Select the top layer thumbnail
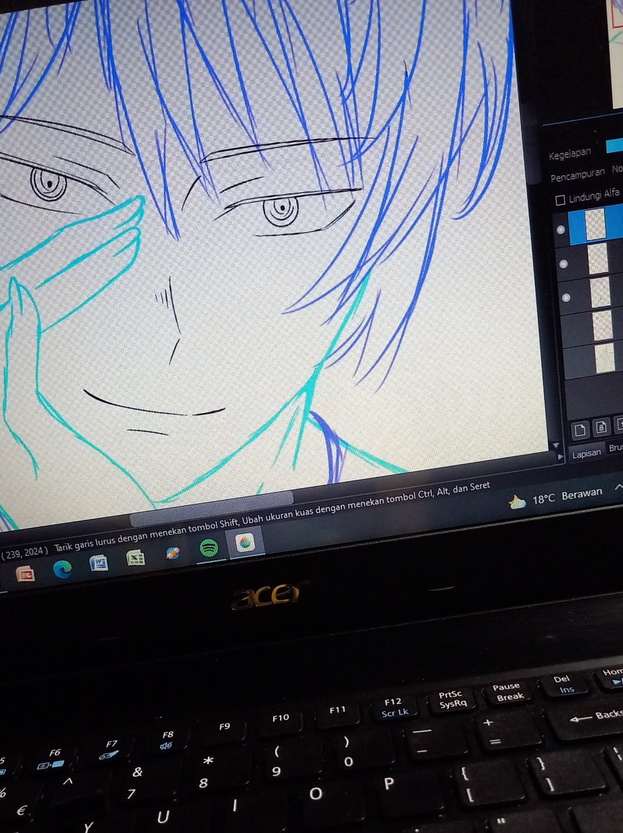Screen dimensions: 623x833 [x=595, y=224]
